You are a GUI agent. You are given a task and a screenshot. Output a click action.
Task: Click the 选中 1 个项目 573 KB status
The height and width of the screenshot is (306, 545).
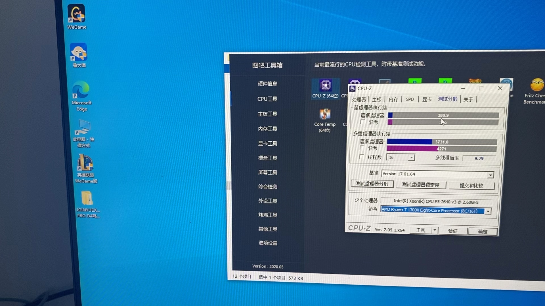(281, 278)
